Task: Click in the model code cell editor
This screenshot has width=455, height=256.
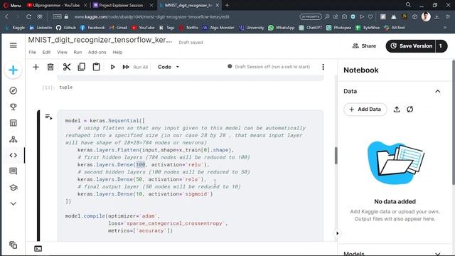Action: [191, 176]
